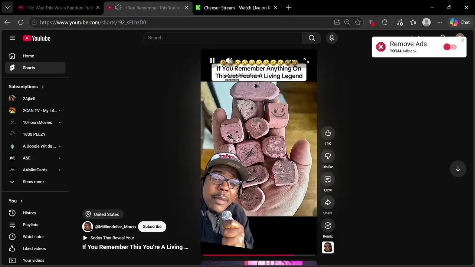The height and width of the screenshot is (267, 475).
Task: Close the Cheesur Stream tab
Action: [x=275, y=7]
